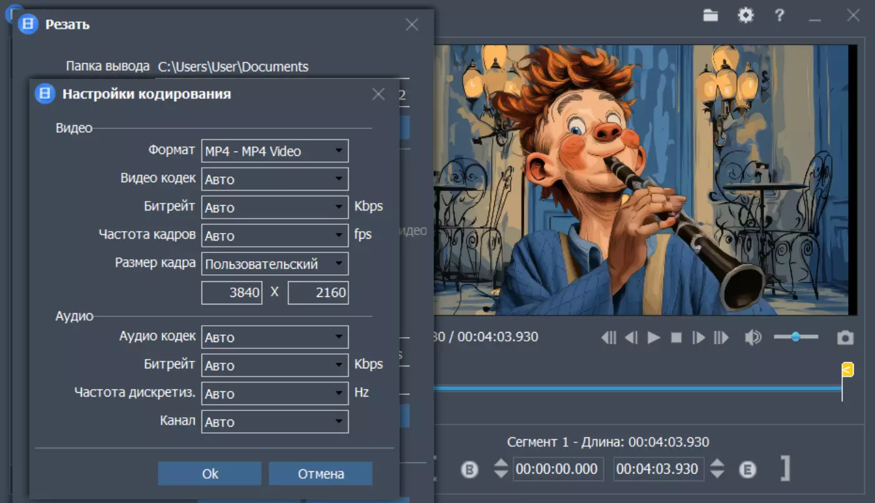Close the Настройки кодирования dialog

tap(378, 94)
